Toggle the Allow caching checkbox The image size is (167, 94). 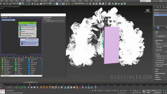coord(156,66)
